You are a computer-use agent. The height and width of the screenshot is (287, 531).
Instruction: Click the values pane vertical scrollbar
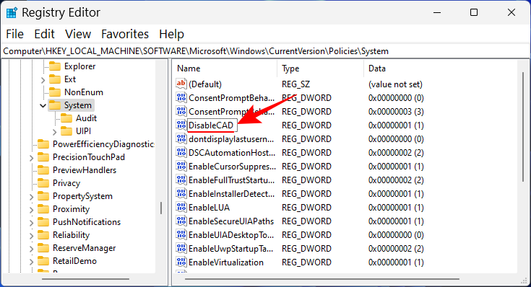tap(523, 127)
